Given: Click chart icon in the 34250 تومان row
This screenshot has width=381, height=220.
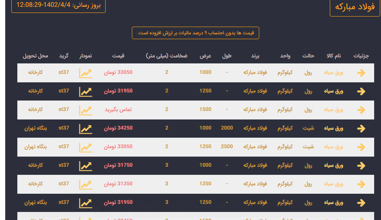Looking at the screenshot, I should point(85,128).
